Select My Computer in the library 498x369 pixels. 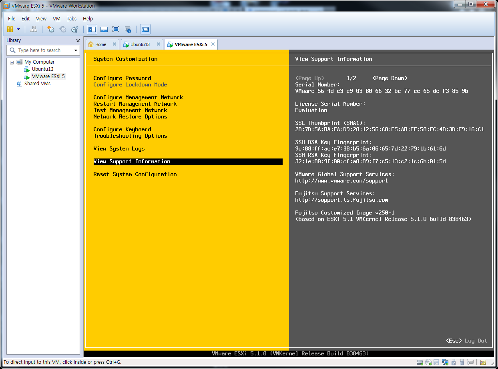coord(39,62)
